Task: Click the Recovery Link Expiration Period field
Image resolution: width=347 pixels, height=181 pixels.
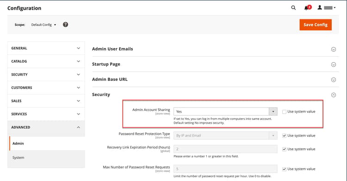Action: 225,149
